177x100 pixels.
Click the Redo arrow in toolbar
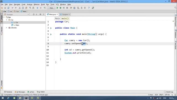pyautogui.click(x=16, y=8)
